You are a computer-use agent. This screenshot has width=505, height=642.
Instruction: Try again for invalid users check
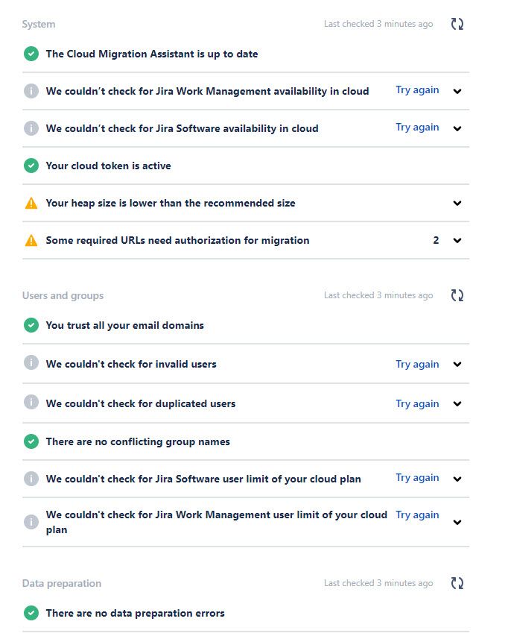pos(417,365)
